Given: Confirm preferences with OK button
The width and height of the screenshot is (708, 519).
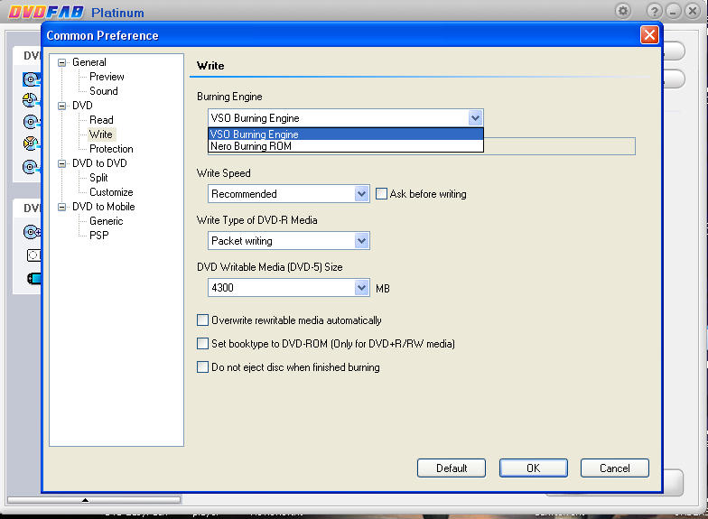Looking at the screenshot, I should tap(533, 468).
